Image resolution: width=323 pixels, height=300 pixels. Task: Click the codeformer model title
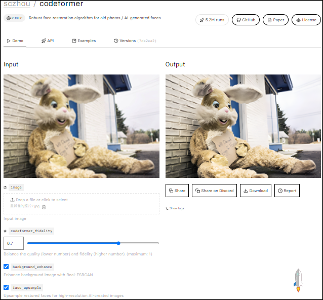[x=61, y=4]
